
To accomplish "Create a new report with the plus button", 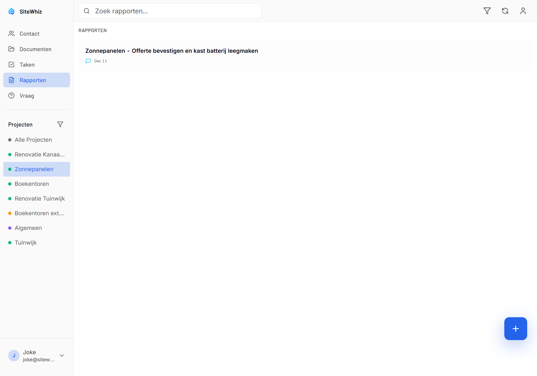I will (x=515, y=328).
